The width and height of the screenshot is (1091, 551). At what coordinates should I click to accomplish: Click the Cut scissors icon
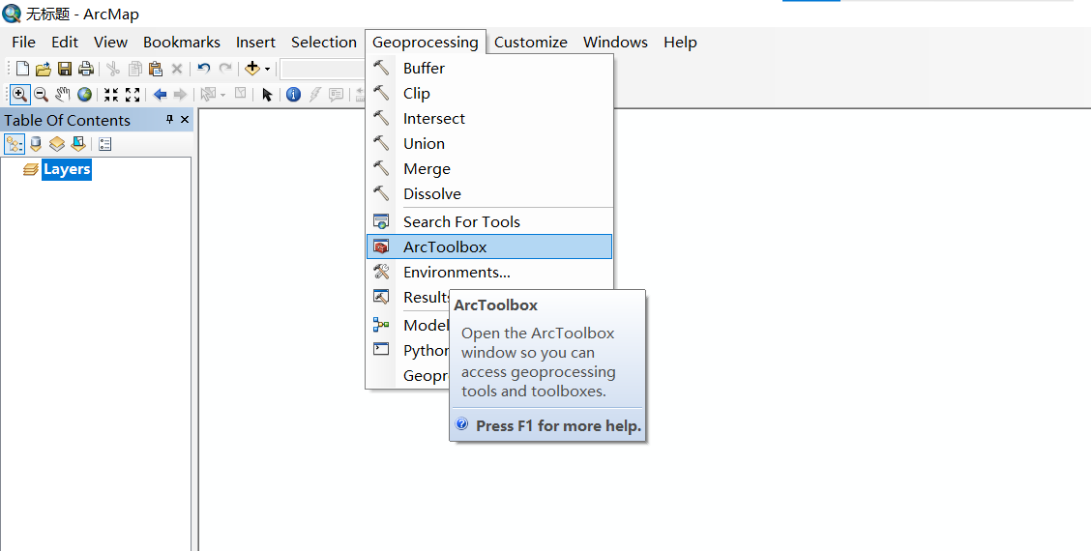[113, 69]
